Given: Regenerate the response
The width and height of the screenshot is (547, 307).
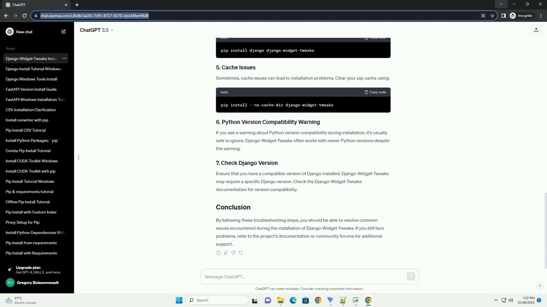Looking at the screenshot, I should [241, 253].
